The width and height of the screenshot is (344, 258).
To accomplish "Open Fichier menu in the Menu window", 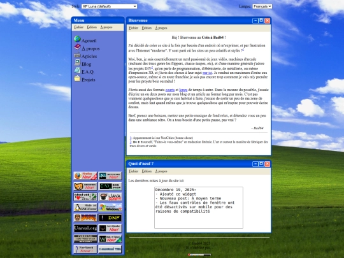I will coord(78,27).
